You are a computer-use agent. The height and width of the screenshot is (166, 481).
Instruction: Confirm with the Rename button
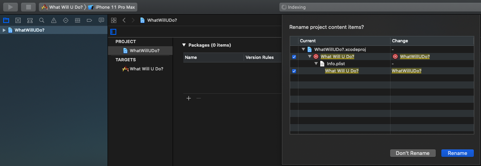457,153
